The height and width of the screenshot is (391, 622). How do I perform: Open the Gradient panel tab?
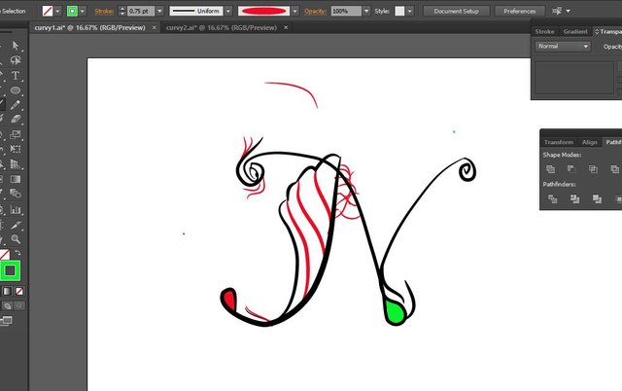point(575,31)
